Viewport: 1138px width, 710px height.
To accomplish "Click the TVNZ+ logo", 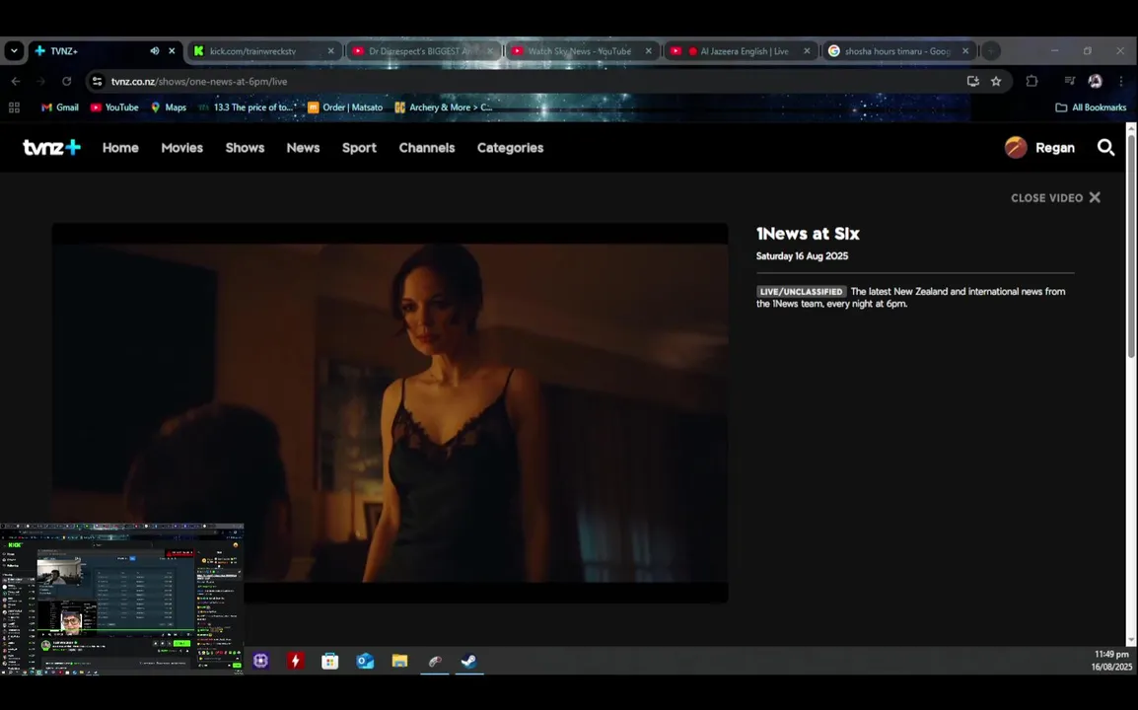I will click(x=51, y=147).
